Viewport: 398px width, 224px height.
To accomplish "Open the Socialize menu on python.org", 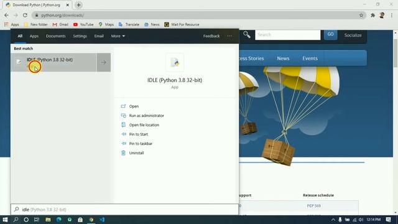I will tap(353, 35).
